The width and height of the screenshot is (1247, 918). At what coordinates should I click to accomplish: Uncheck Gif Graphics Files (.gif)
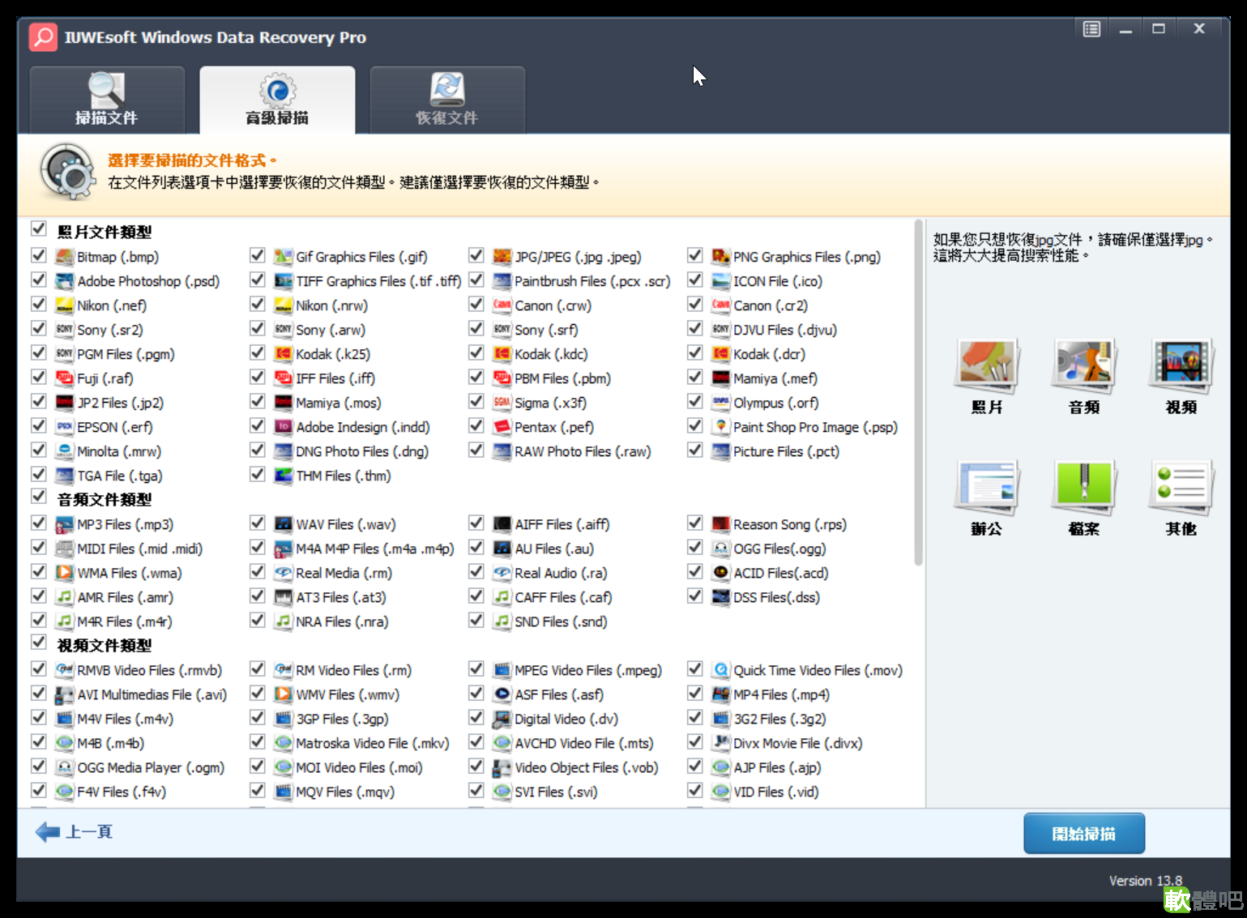(258, 255)
